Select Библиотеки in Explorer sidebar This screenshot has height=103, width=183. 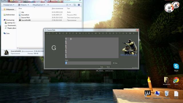9,15
